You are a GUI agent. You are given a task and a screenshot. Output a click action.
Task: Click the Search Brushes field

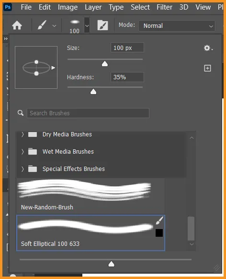point(88,113)
